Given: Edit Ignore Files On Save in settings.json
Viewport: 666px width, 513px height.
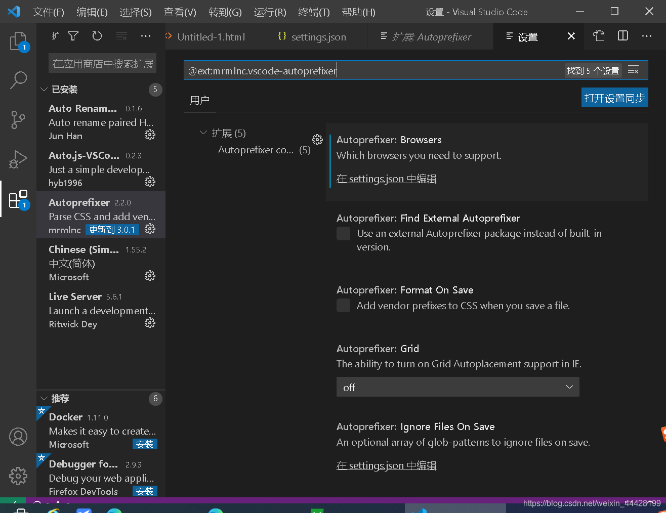Looking at the screenshot, I should pyautogui.click(x=387, y=465).
